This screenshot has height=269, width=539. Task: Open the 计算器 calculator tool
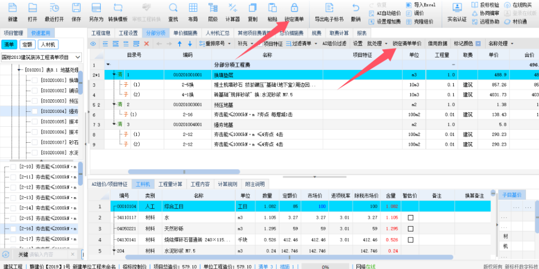click(232, 8)
